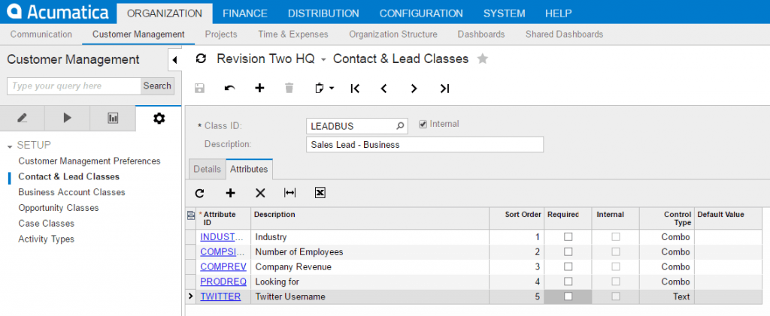Image resolution: width=770 pixels, height=316 pixels.
Task: Export attributes grid to Excel
Action: coord(320,193)
